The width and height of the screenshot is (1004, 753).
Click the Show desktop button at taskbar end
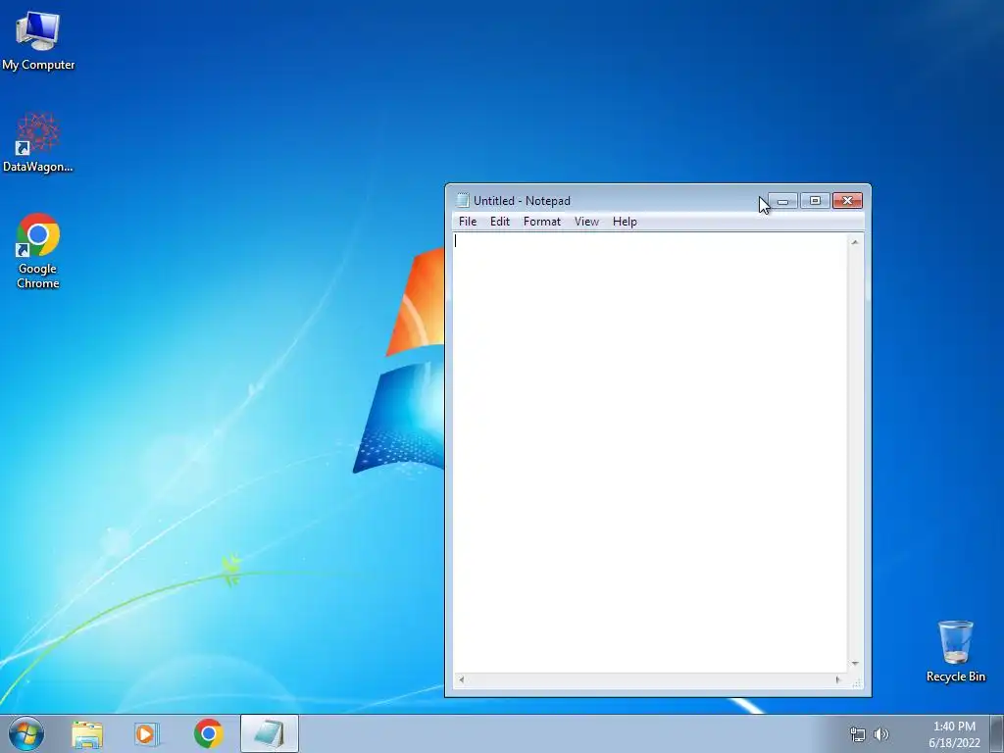pyautogui.click(x=997, y=733)
